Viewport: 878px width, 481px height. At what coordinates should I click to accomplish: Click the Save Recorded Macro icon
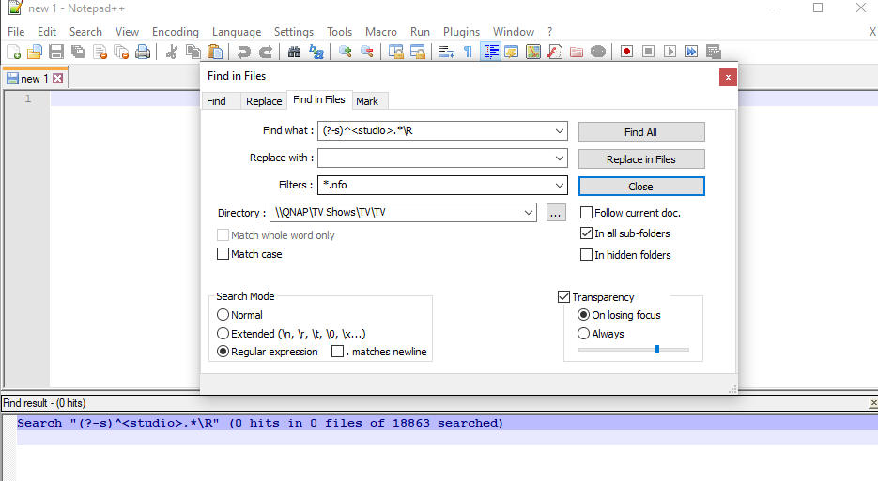[714, 52]
